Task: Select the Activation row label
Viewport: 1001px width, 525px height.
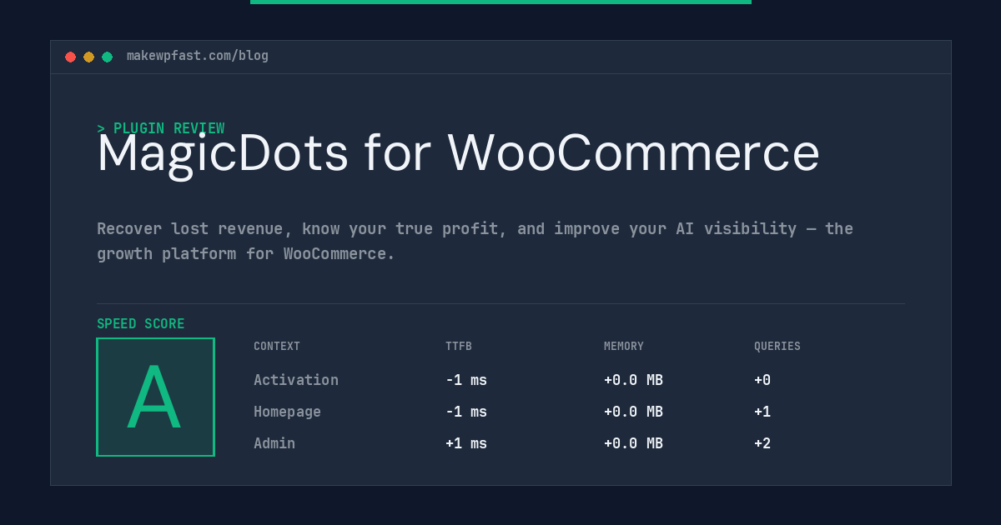Action: pos(296,380)
